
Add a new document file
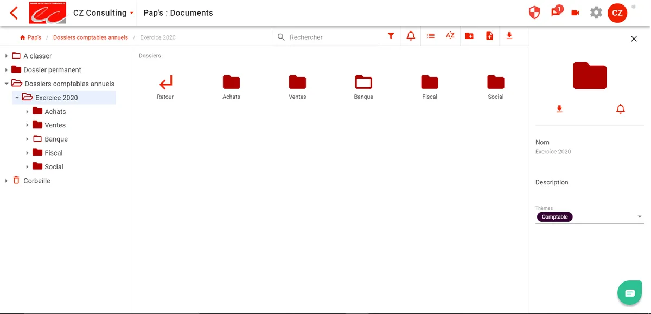(489, 36)
